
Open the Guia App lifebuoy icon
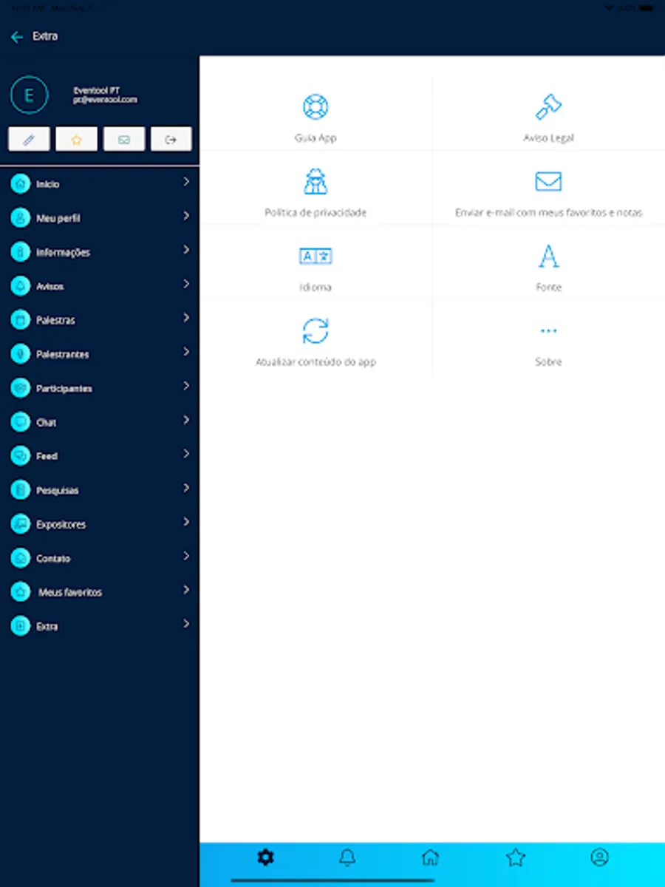(x=316, y=107)
